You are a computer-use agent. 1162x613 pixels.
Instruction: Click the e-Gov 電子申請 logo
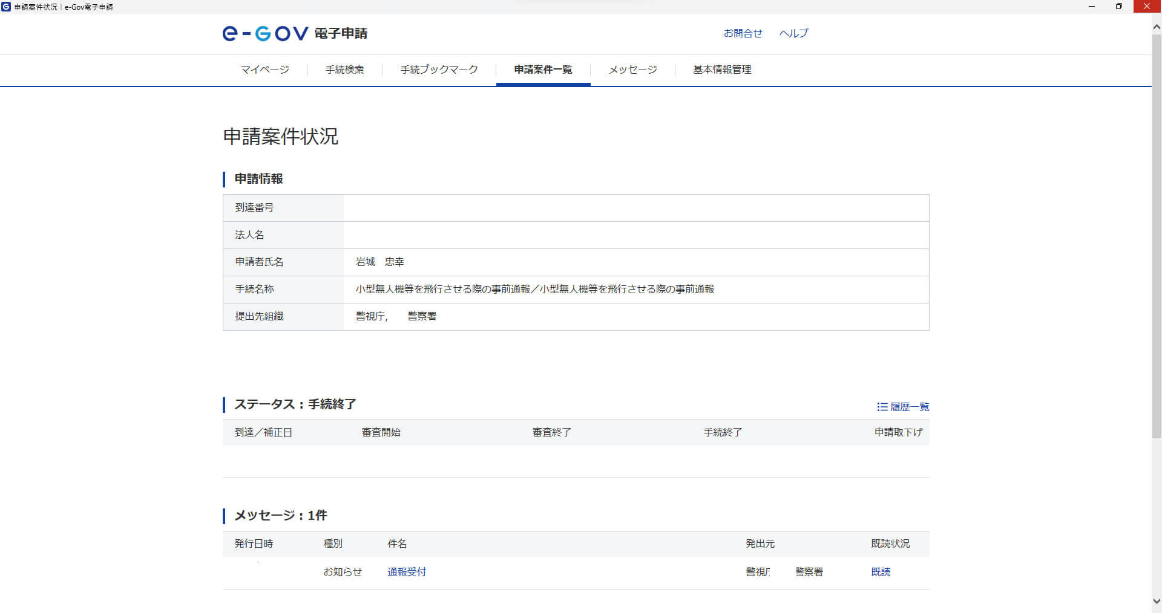[x=295, y=33]
